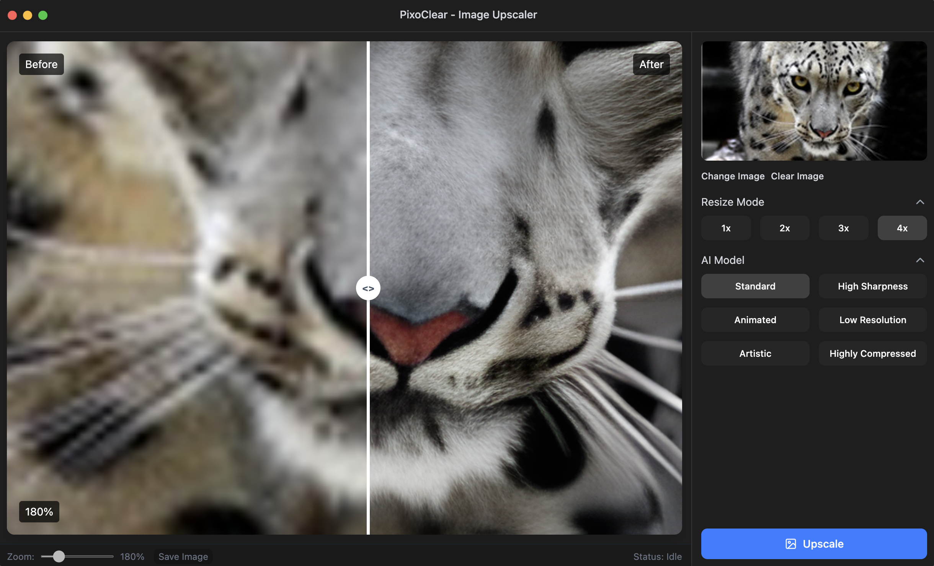The image size is (934, 566).
Task: Click Clear Image link
Action: (797, 176)
